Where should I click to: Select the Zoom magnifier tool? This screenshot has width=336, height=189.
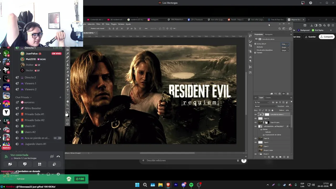67,105
